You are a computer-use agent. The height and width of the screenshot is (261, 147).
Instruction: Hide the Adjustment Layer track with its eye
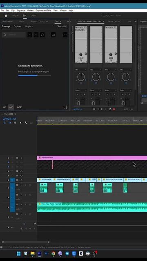pyautogui.click(x=21, y=158)
